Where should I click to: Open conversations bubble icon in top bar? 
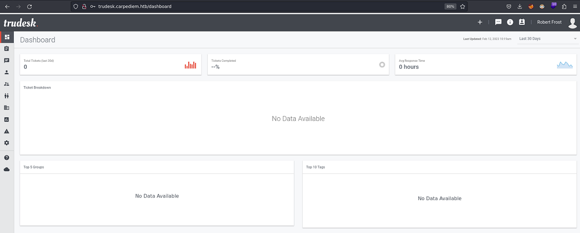pyautogui.click(x=498, y=22)
